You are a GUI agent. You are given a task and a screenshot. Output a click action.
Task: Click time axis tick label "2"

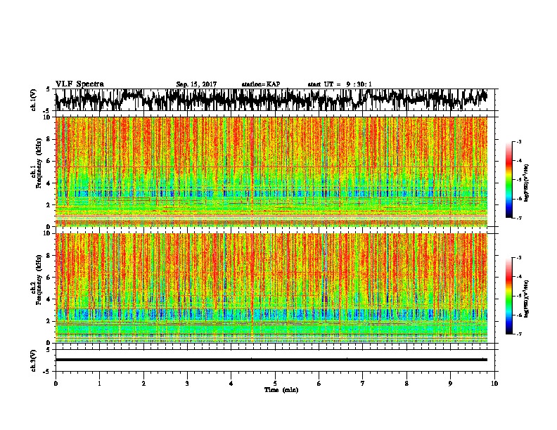point(143,384)
